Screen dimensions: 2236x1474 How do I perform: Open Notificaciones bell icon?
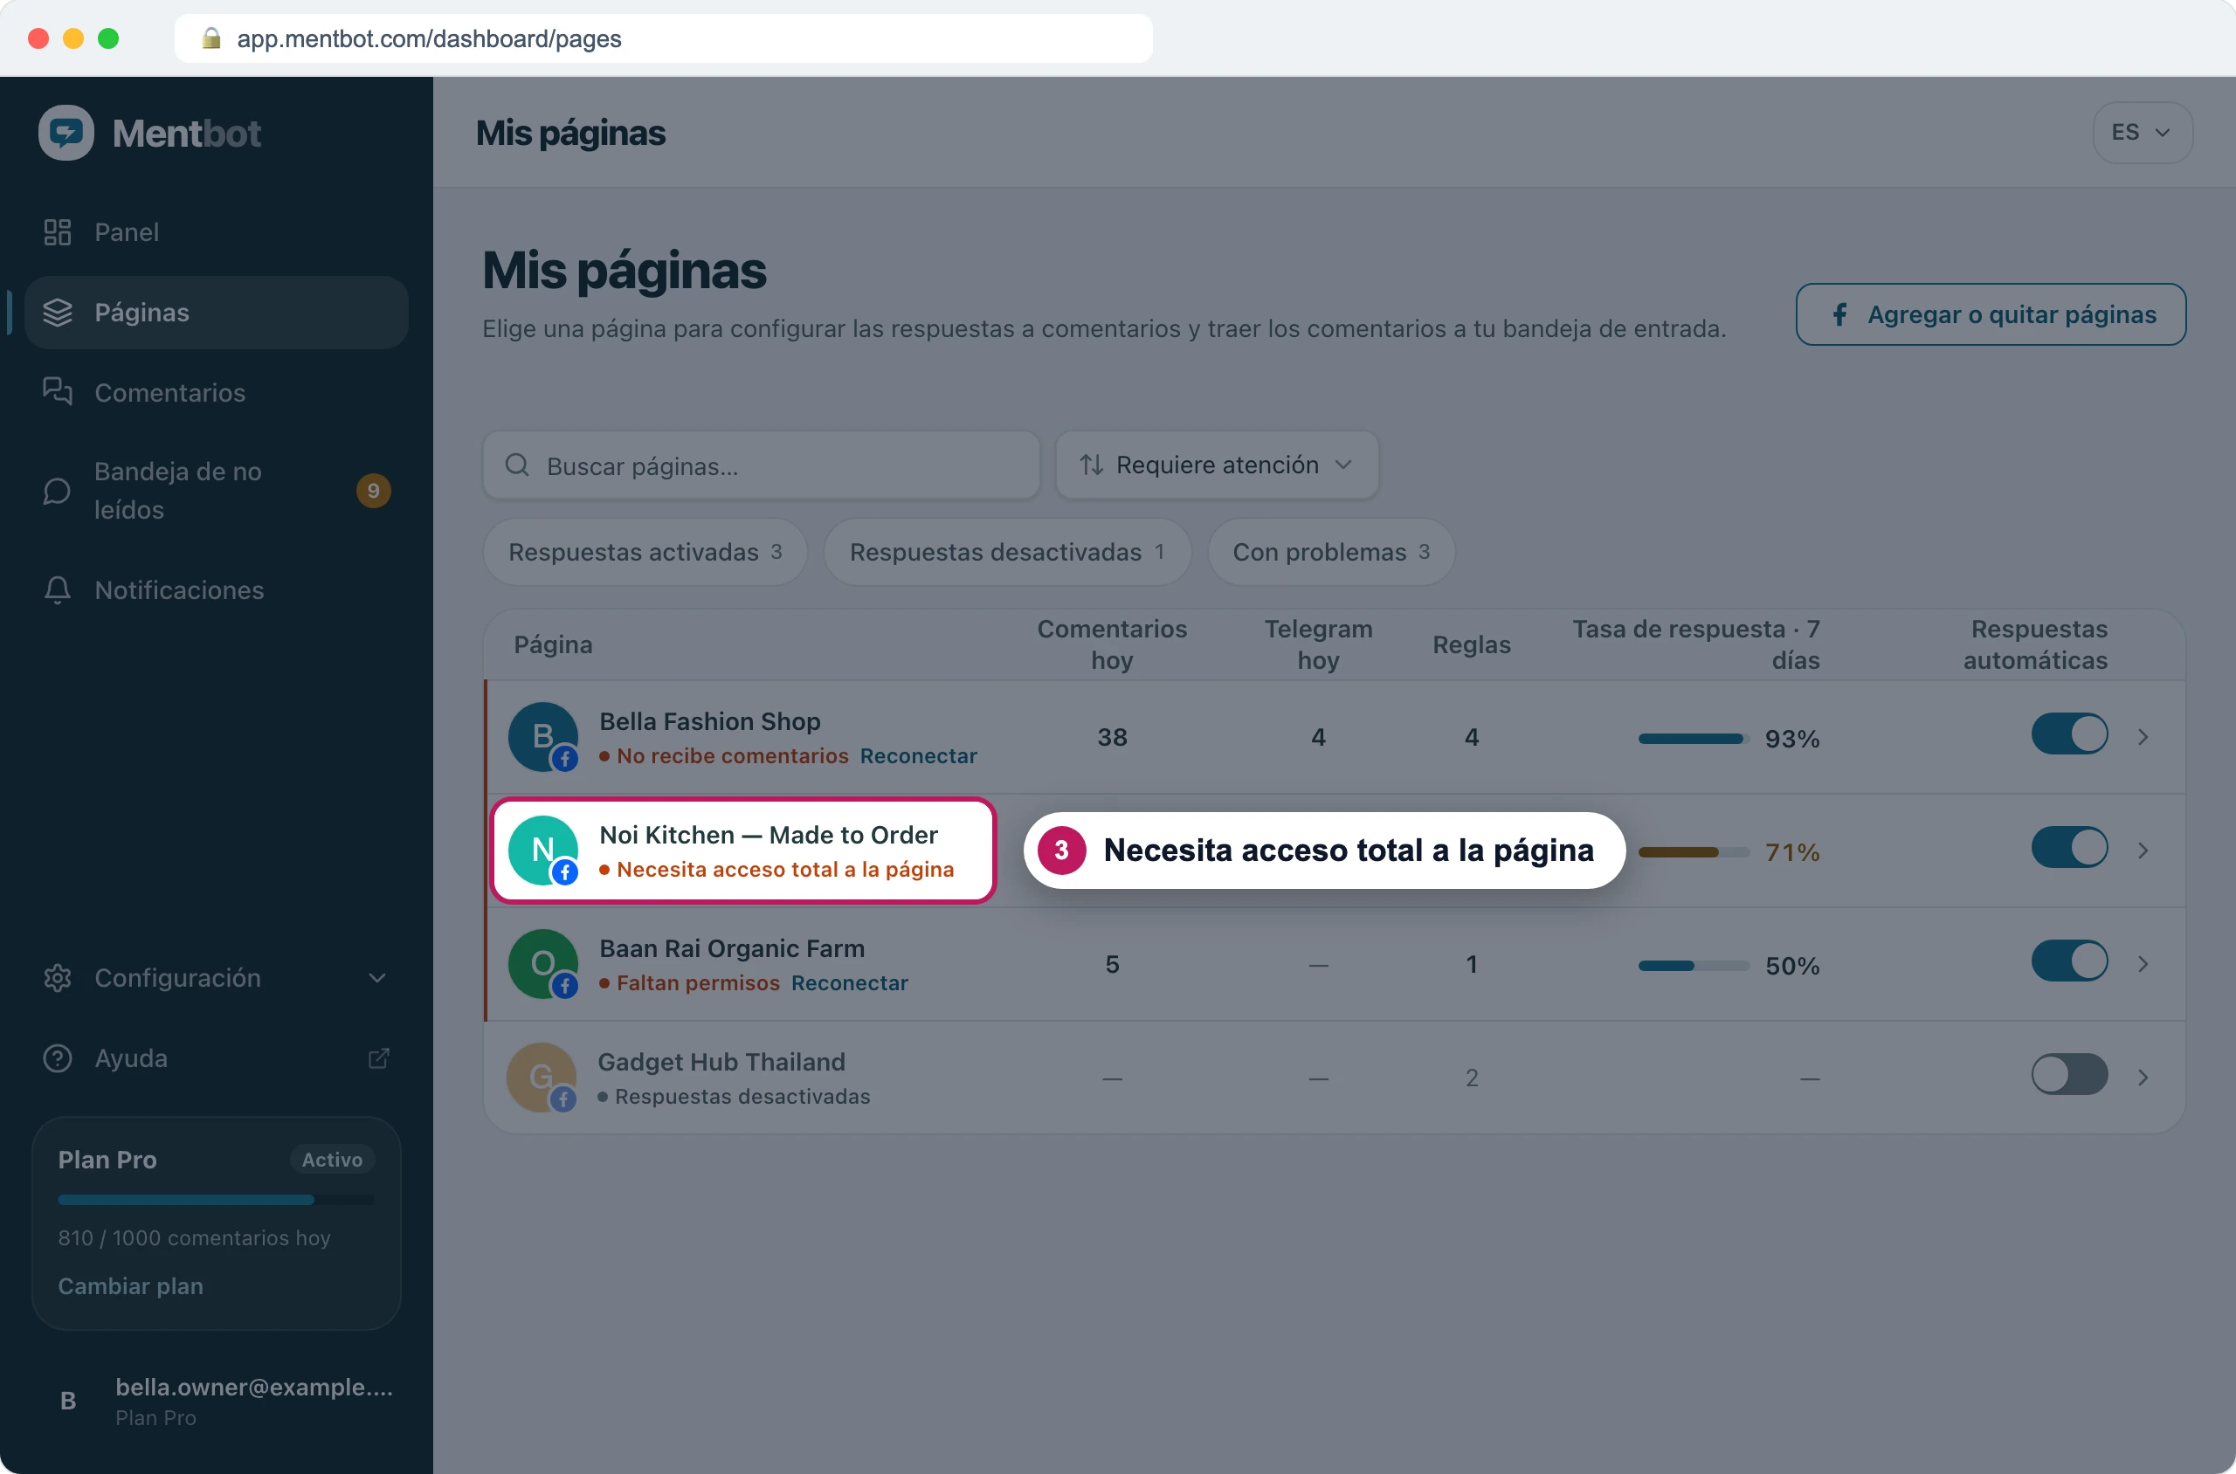[58, 589]
